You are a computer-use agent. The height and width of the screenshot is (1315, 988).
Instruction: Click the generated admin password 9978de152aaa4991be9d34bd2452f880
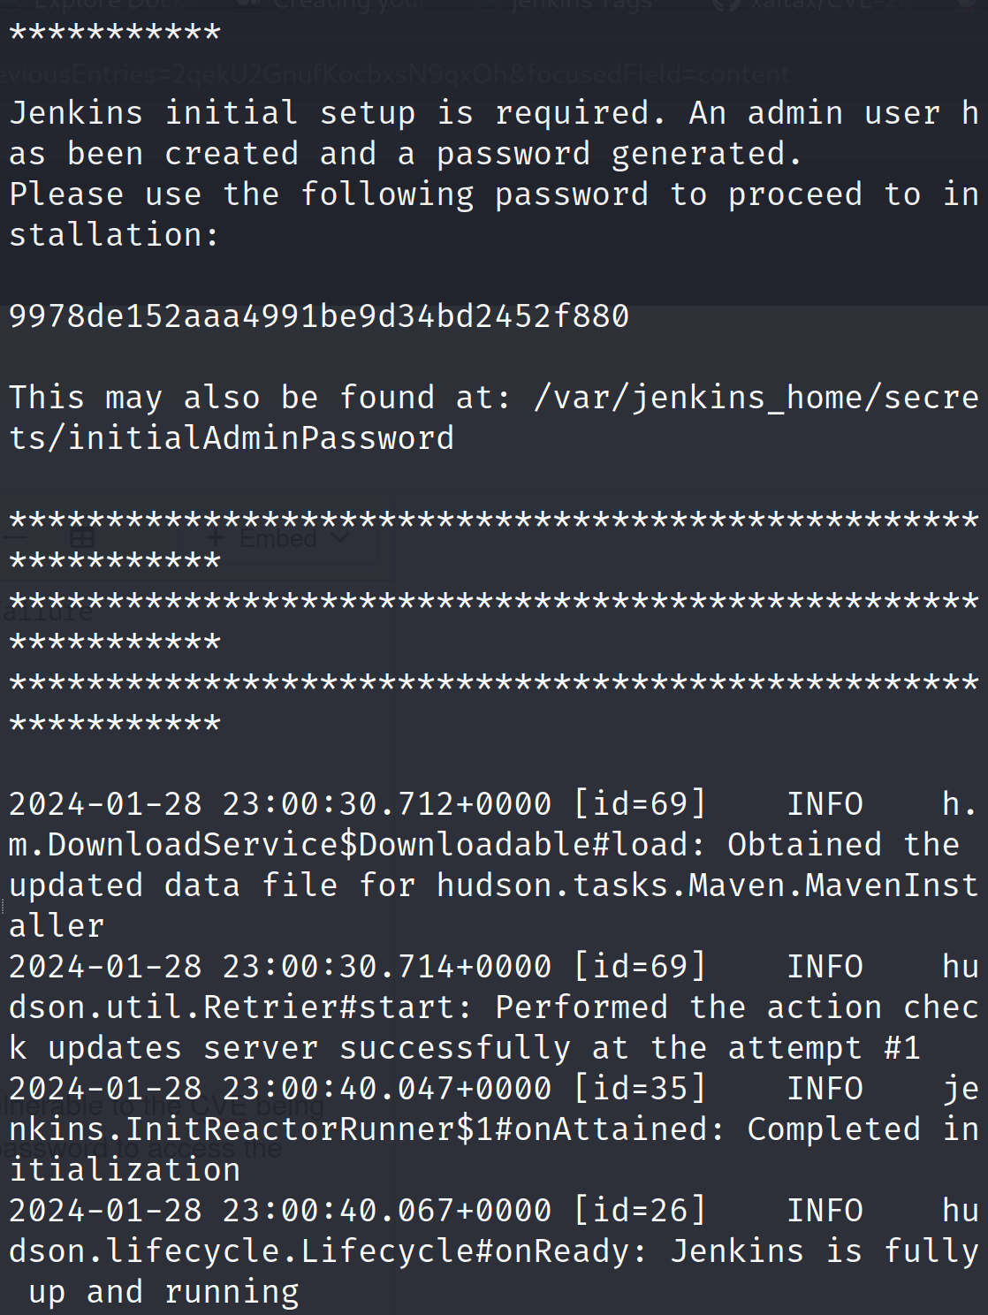click(319, 316)
